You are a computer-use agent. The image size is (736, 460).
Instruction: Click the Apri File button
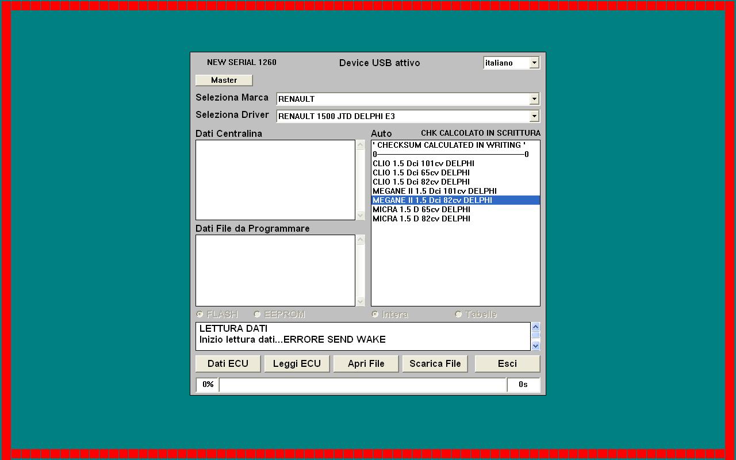click(x=366, y=363)
